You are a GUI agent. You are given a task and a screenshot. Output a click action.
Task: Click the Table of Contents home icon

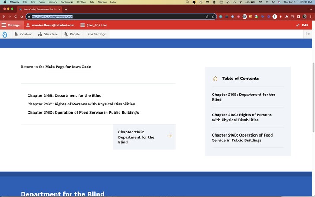(215, 79)
